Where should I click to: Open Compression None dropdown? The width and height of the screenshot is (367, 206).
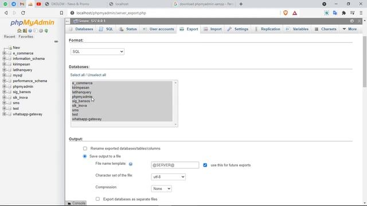[161, 188]
